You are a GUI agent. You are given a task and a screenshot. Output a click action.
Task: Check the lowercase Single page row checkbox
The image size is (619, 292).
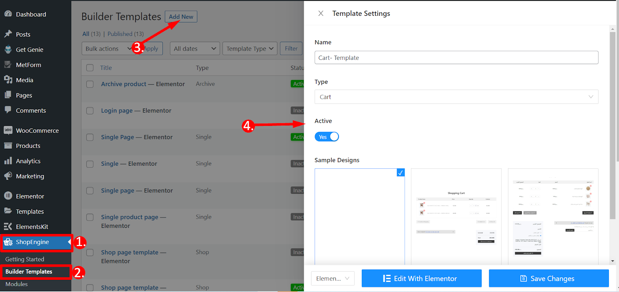click(90, 191)
